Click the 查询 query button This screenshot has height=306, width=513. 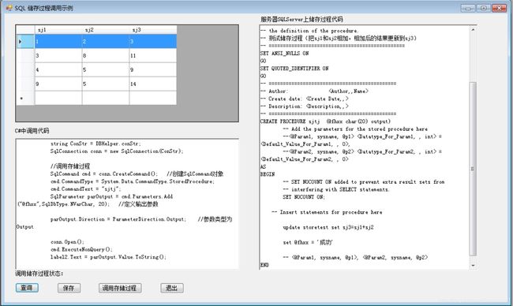click(27, 288)
